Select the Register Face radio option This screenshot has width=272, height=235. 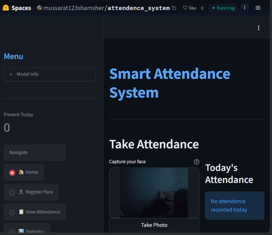click(x=12, y=192)
